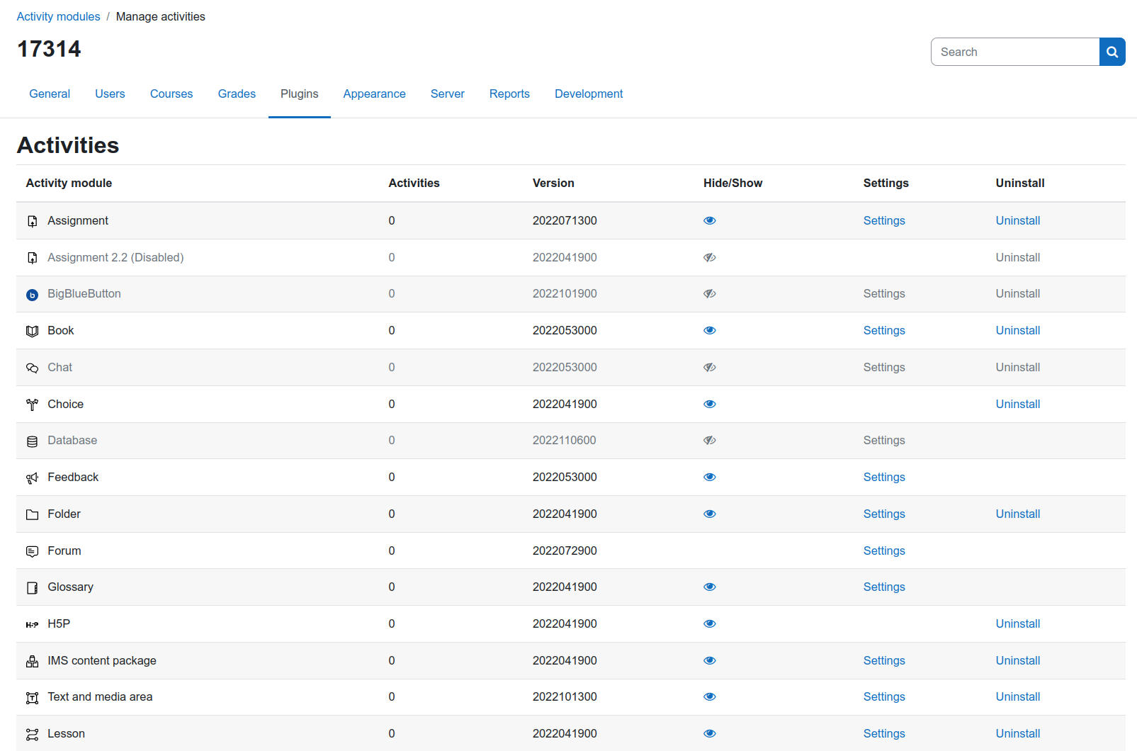This screenshot has height=751, width=1137.
Task: Hide the Assignment activity module
Action: pyautogui.click(x=709, y=220)
